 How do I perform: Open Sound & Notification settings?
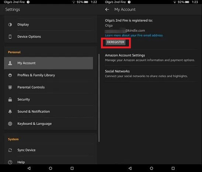coord(48,111)
